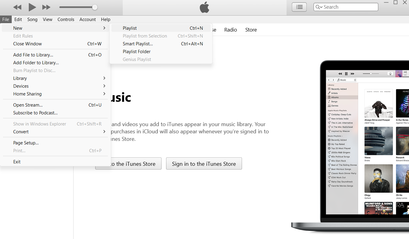The image size is (409, 239).
Task: Click the Apple logo in header
Action: [x=204, y=7]
